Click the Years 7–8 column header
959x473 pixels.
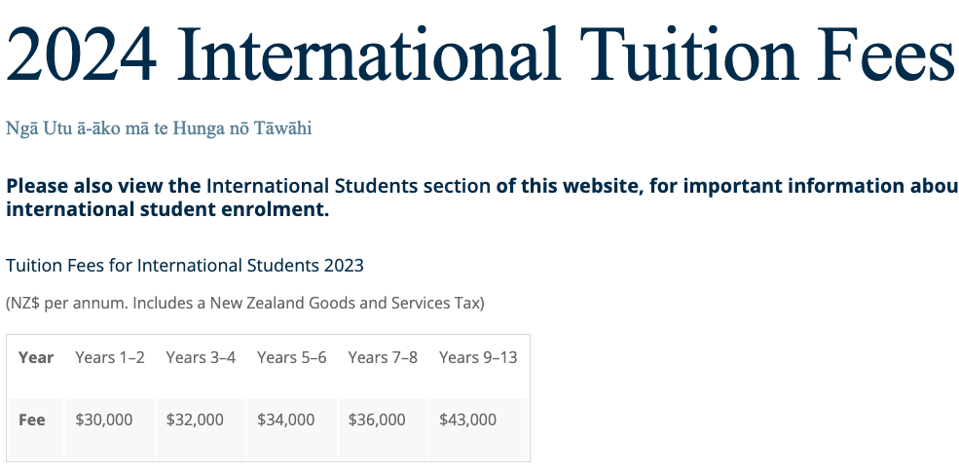point(383,357)
